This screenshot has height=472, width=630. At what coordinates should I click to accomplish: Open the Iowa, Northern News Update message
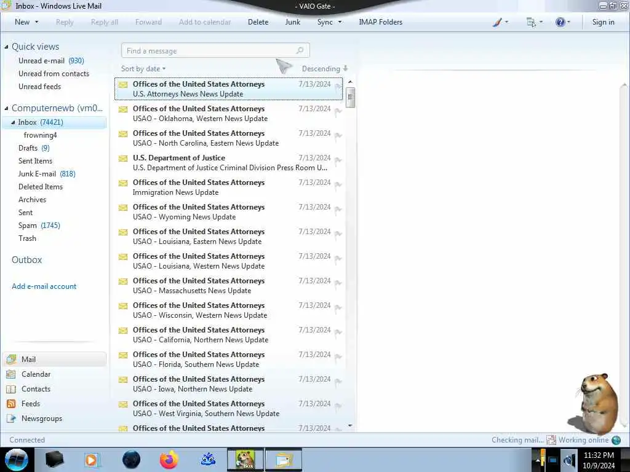[228, 383]
